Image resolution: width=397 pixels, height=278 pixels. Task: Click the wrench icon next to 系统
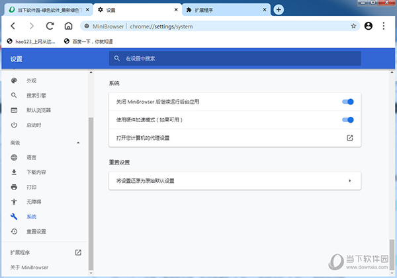click(14, 217)
